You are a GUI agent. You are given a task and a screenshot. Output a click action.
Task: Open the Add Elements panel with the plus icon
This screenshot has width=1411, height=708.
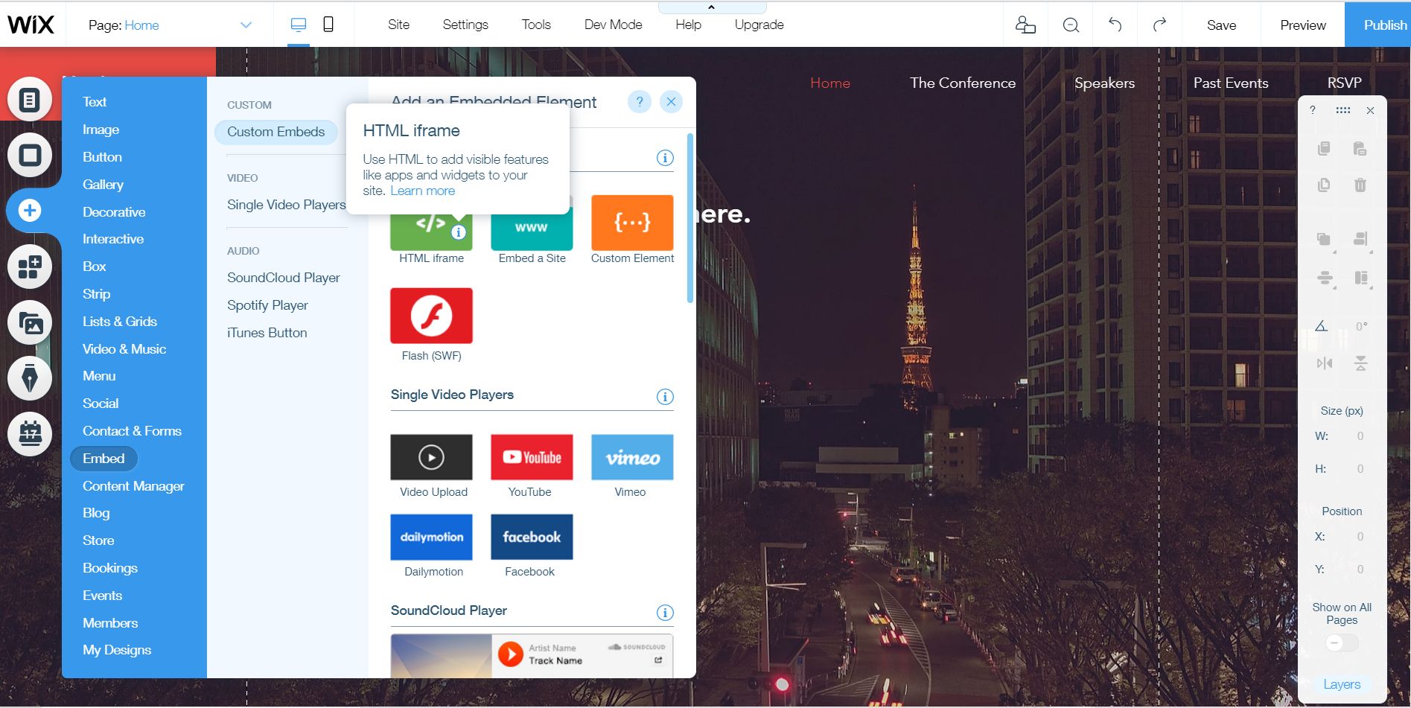[30, 210]
